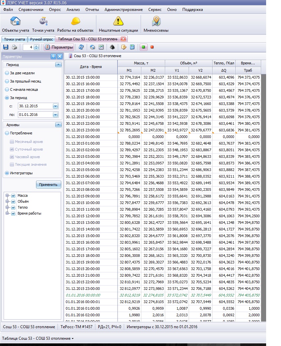Select the За период radio button
This screenshot has height=346, width=281.
point(7,98)
